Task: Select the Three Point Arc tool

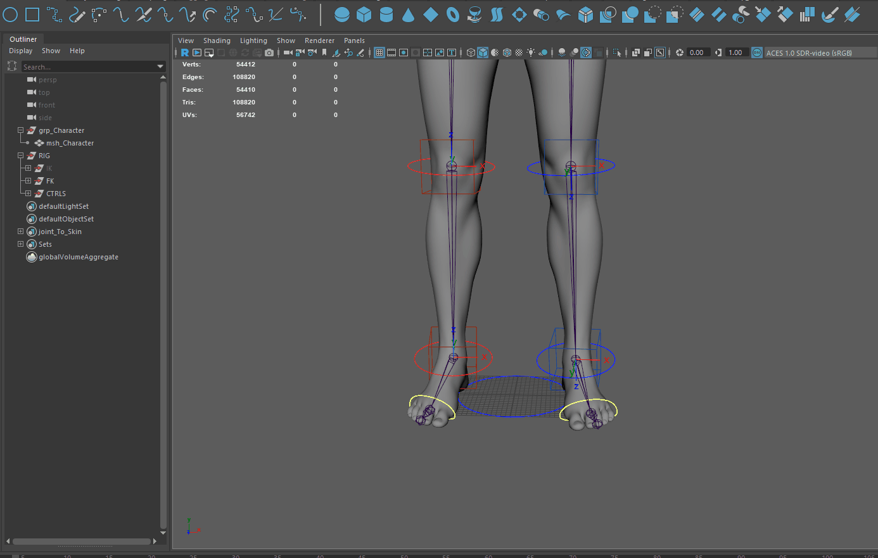Action: click(99, 14)
